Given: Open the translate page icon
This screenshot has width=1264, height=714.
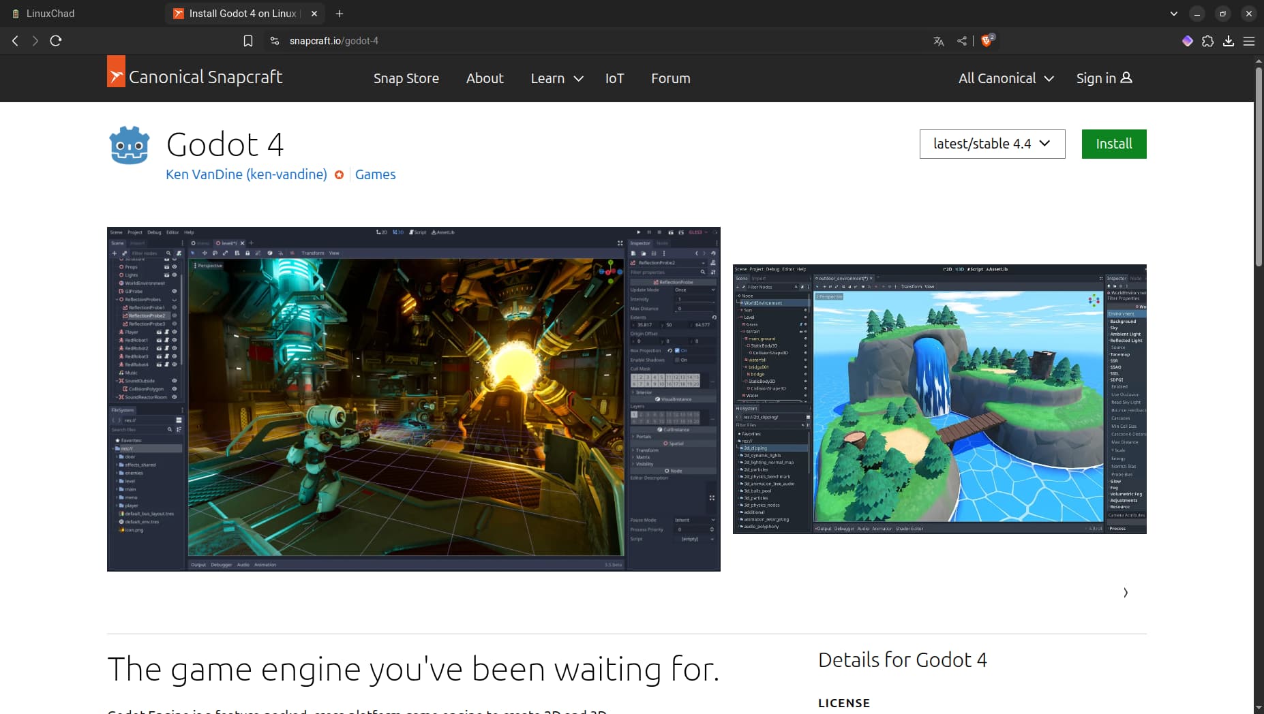Looking at the screenshot, I should coord(939,41).
